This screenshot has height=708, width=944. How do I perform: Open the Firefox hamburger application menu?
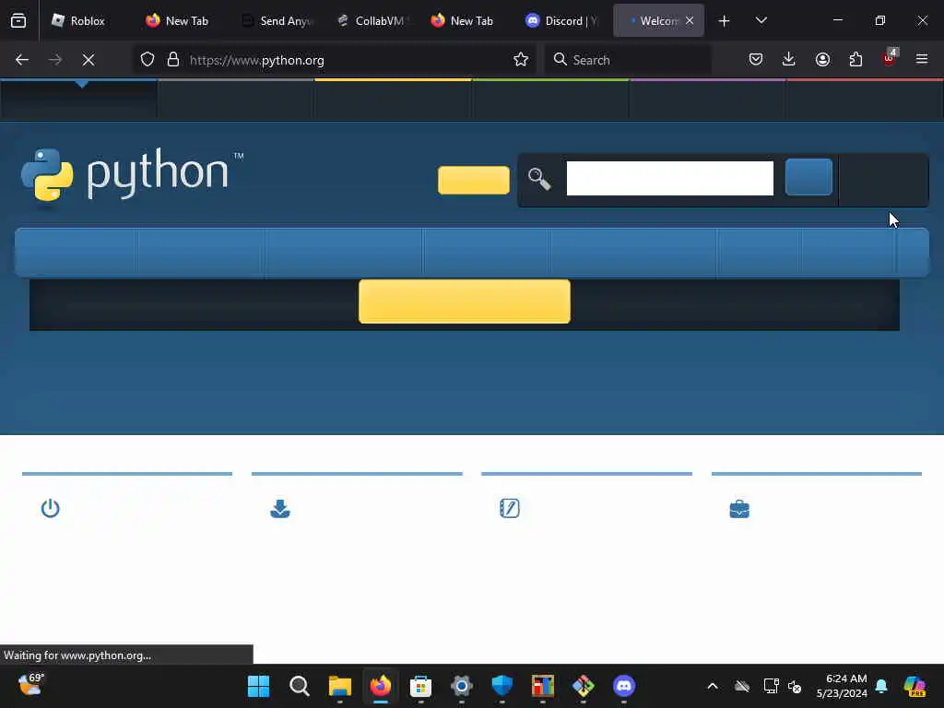click(x=922, y=60)
